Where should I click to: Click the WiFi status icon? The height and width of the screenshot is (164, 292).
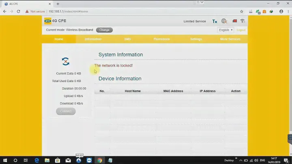(x=243, y=21)
